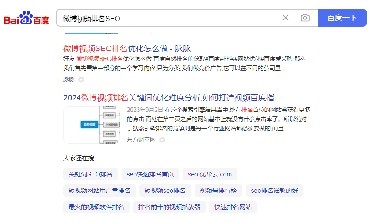Screen dimensions: 375x222
Task: Expand the dropdown arrow next to 脉脉
Action: point(81,80)
